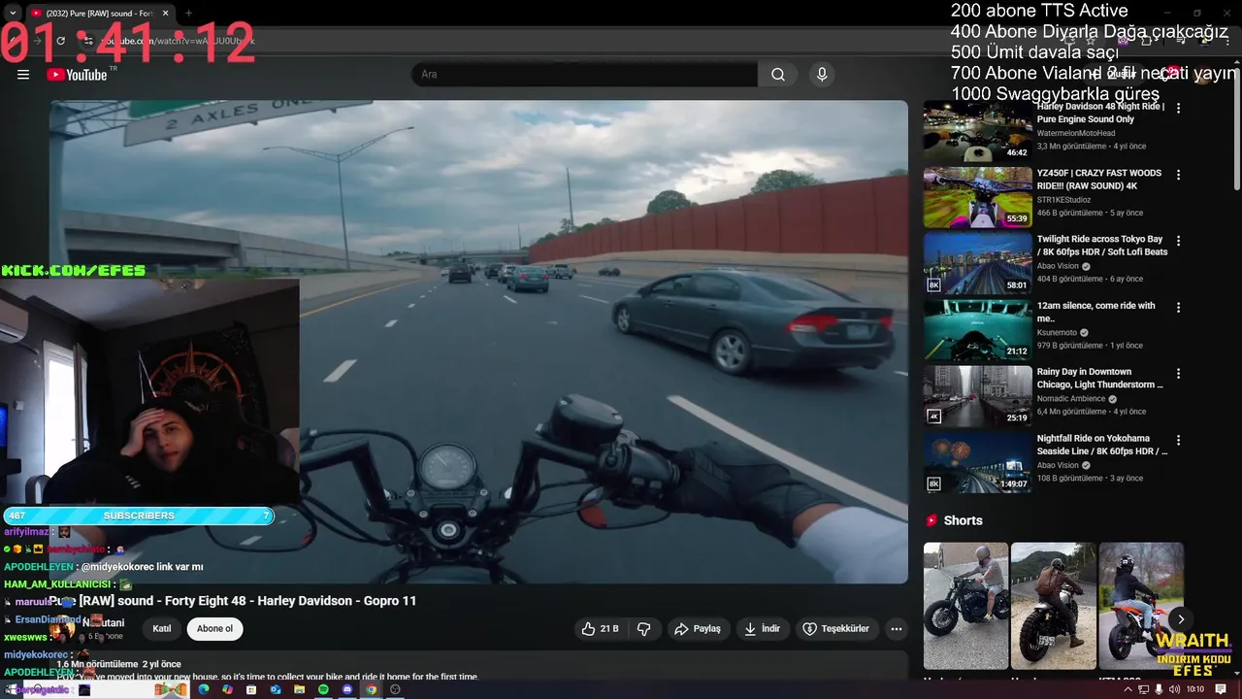
Task: Dislike the video with thumbs down
Action: [x=643, y=629]
